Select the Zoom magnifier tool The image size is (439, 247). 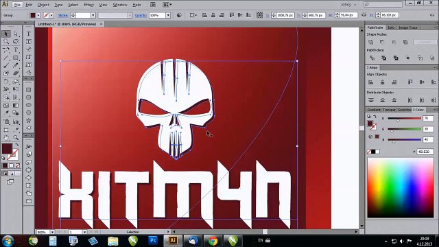coord(16,137)
